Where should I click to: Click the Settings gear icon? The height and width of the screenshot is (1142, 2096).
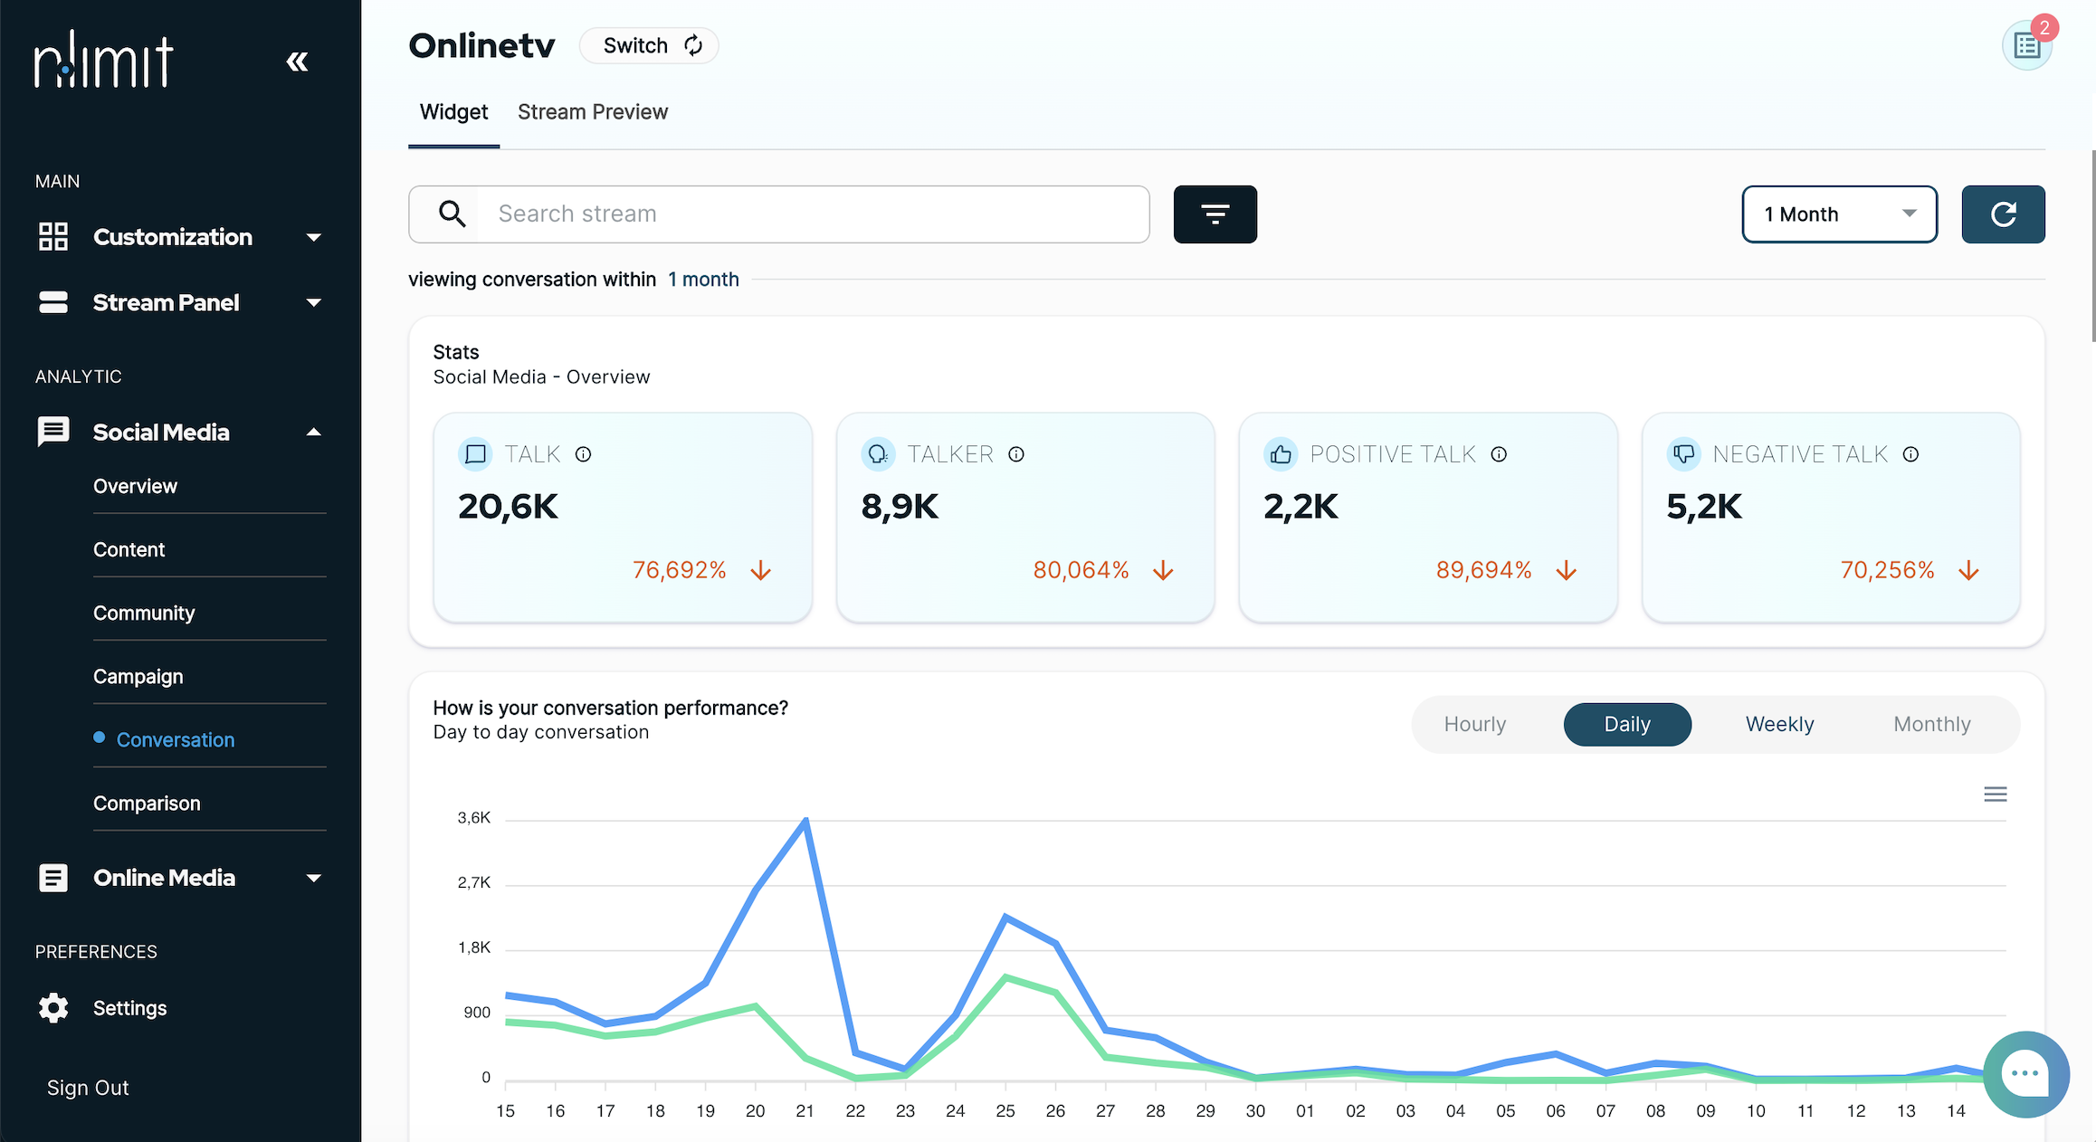pyautogui.click(x=53, y=1008)
